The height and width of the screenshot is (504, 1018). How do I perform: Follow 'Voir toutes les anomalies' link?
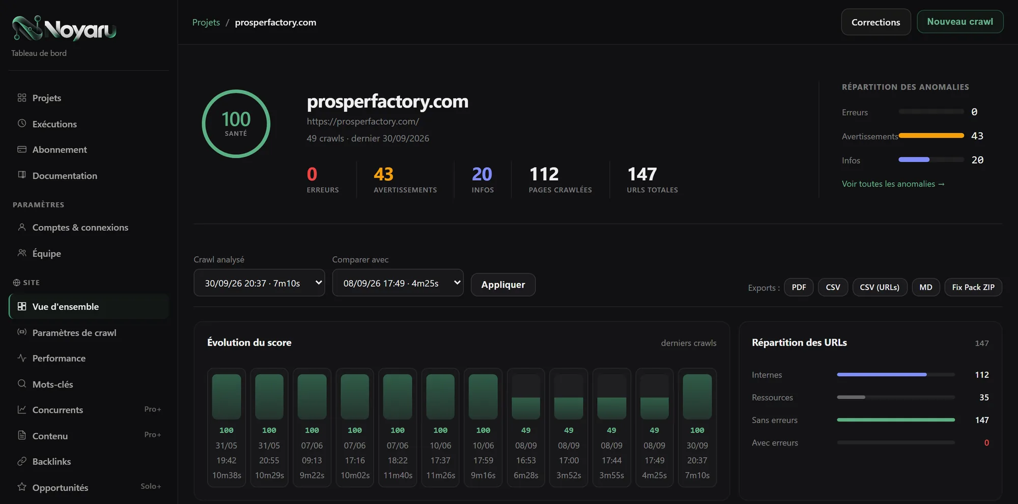893,184
